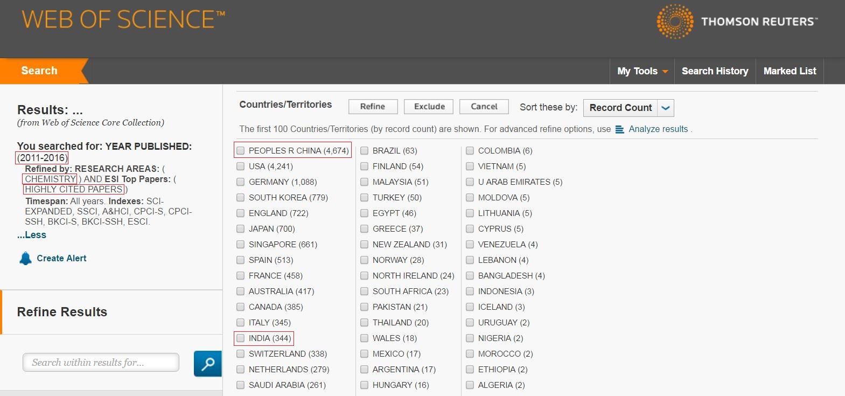Enable the SINGAPORE (661) checkbox
845x396 pixels.
click(241, 245)
